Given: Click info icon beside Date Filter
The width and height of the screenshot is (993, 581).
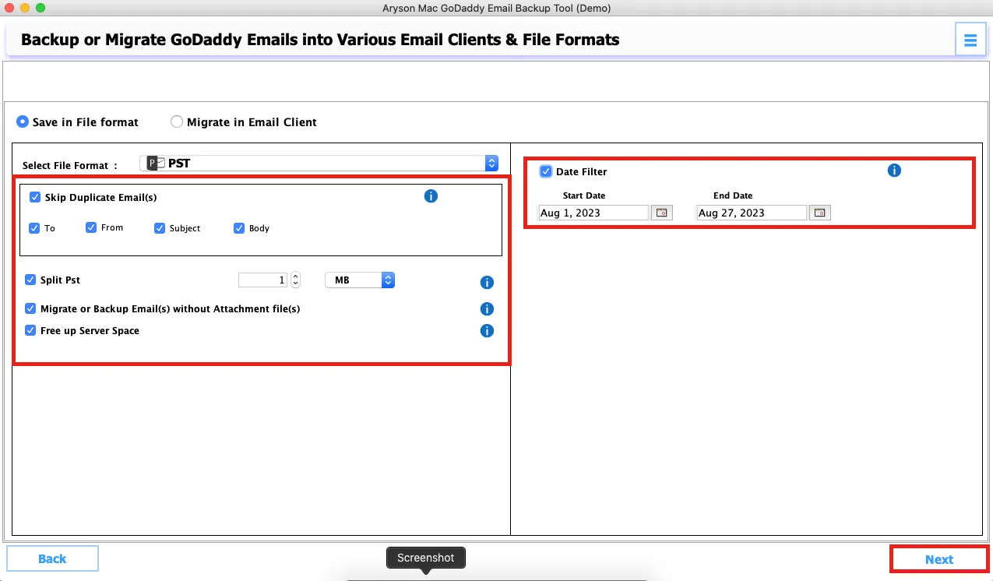Looking at the screenshot, I should 894,170.
